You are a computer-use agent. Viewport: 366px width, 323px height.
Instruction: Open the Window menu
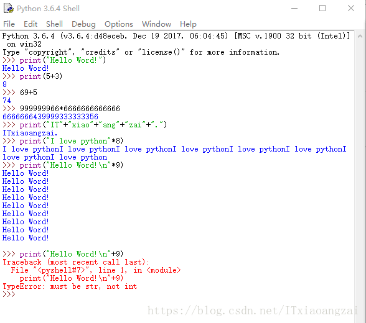point(157,24)
